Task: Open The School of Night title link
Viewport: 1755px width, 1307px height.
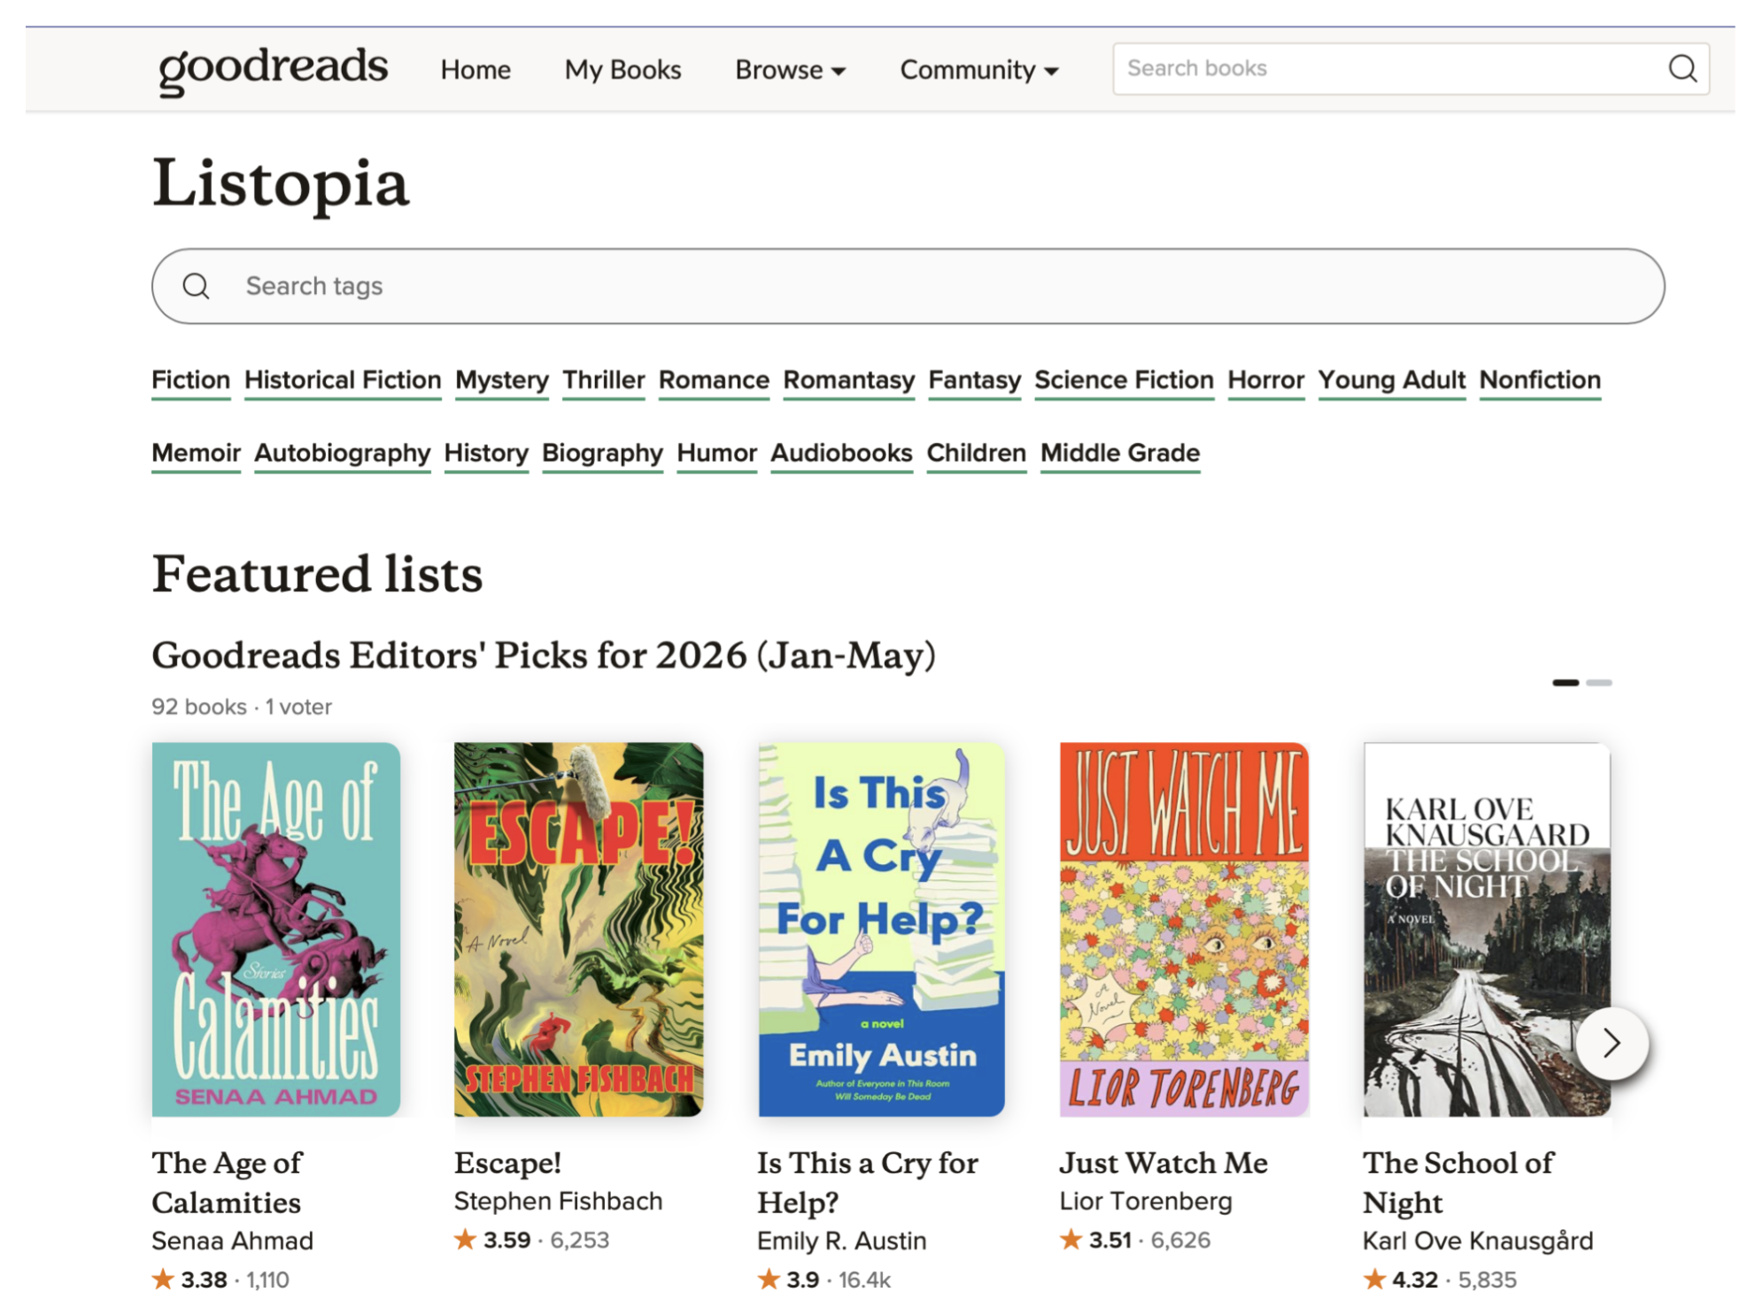Action: click(x=1458, y=1182)
